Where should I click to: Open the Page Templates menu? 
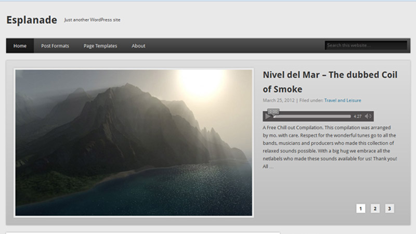[100, 46]
